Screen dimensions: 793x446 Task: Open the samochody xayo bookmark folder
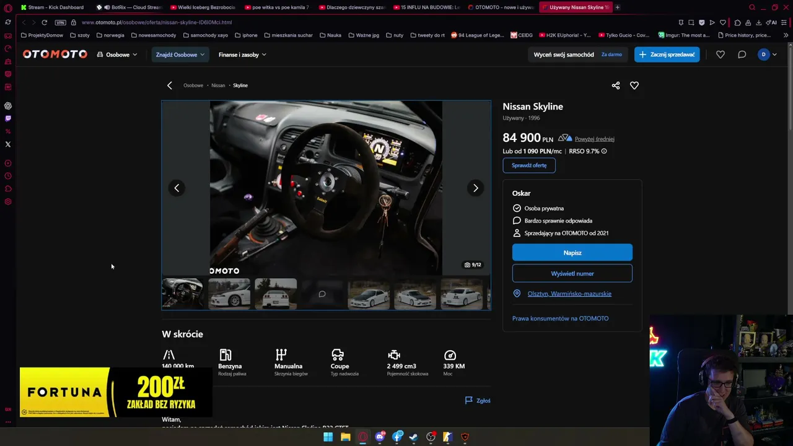point(205,35)
